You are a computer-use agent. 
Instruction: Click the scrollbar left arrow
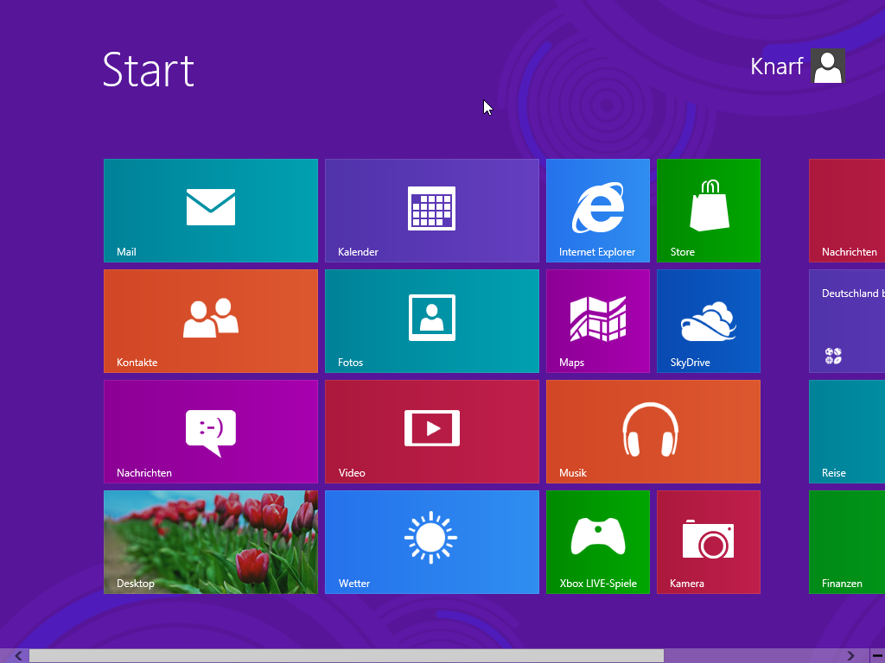pos(19,656)
